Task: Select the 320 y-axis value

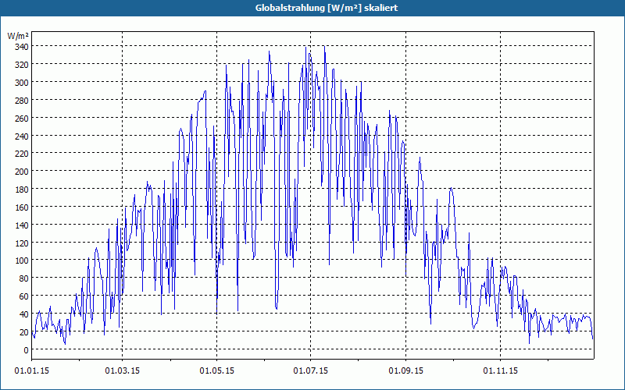Action: click(x=22, y=65)
